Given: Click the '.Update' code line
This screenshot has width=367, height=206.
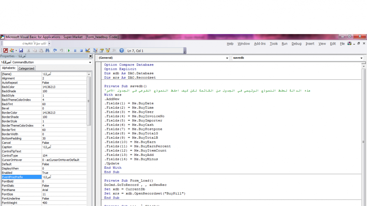Looking at the screenshot, I should 112,163.
